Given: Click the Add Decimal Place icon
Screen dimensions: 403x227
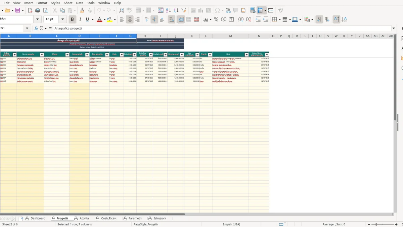Looking at the screenshot, I should point(241,20).
